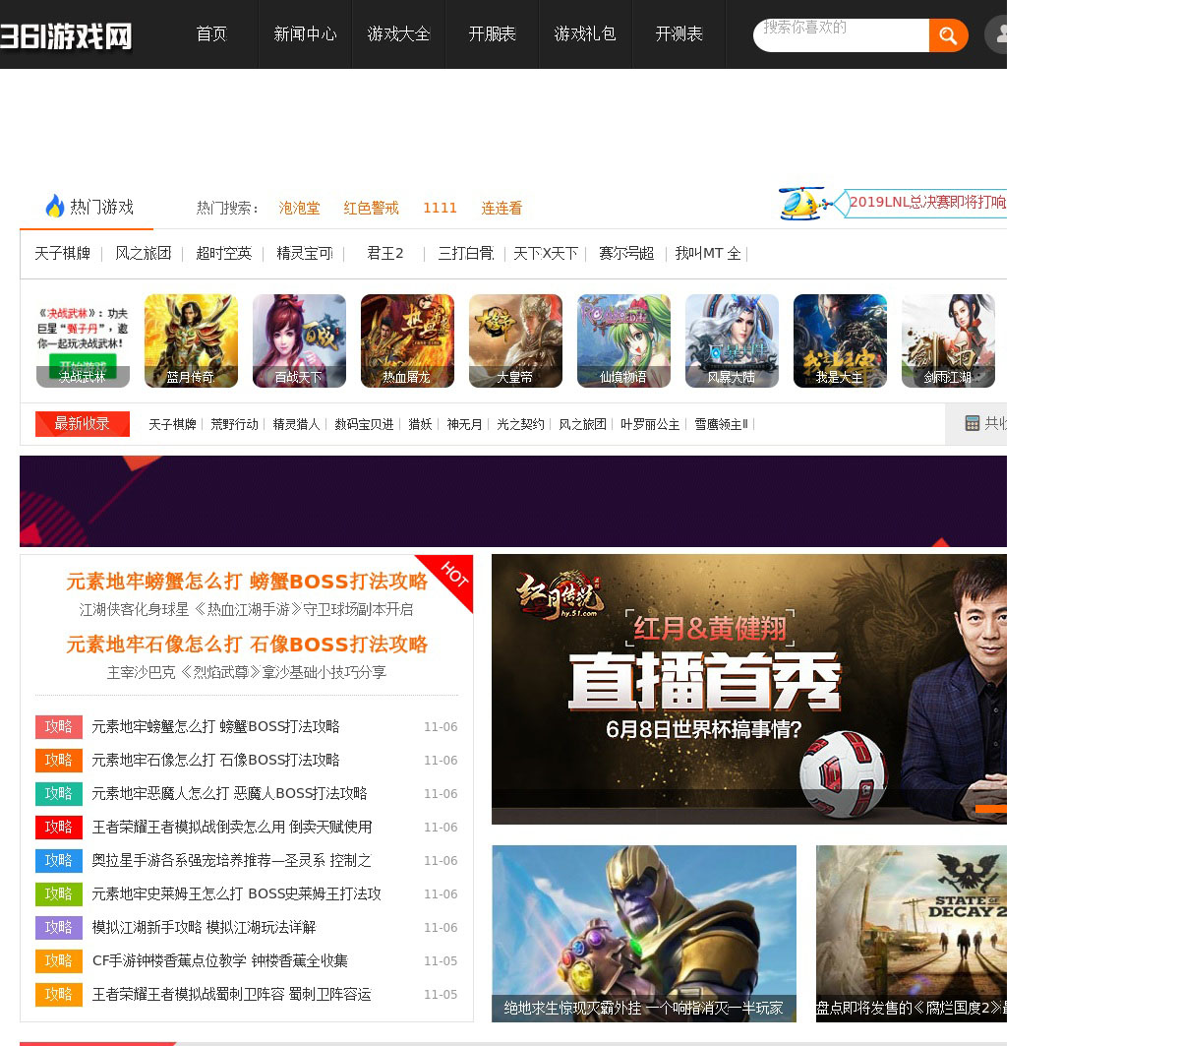Click 天下X天下 in hot games row
Image resolution: width=1180 pixels, height=1046 pixels.
coord(546,253)
